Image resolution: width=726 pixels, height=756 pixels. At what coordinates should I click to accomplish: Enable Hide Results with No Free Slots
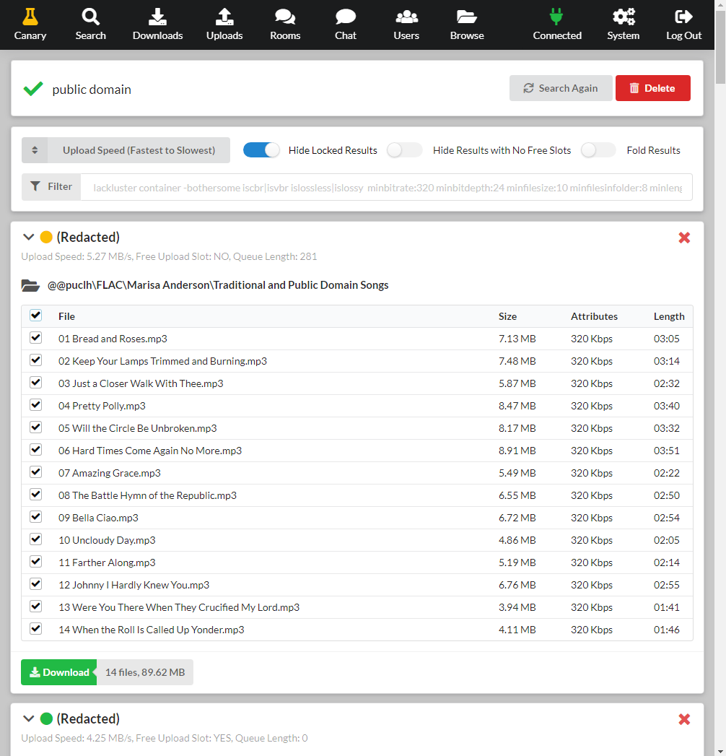click(x=404, y=149)
